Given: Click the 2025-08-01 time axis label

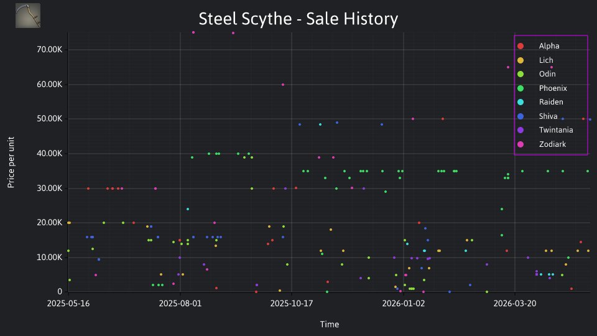Looking at the screenshot, I should [x=180, y=304].
